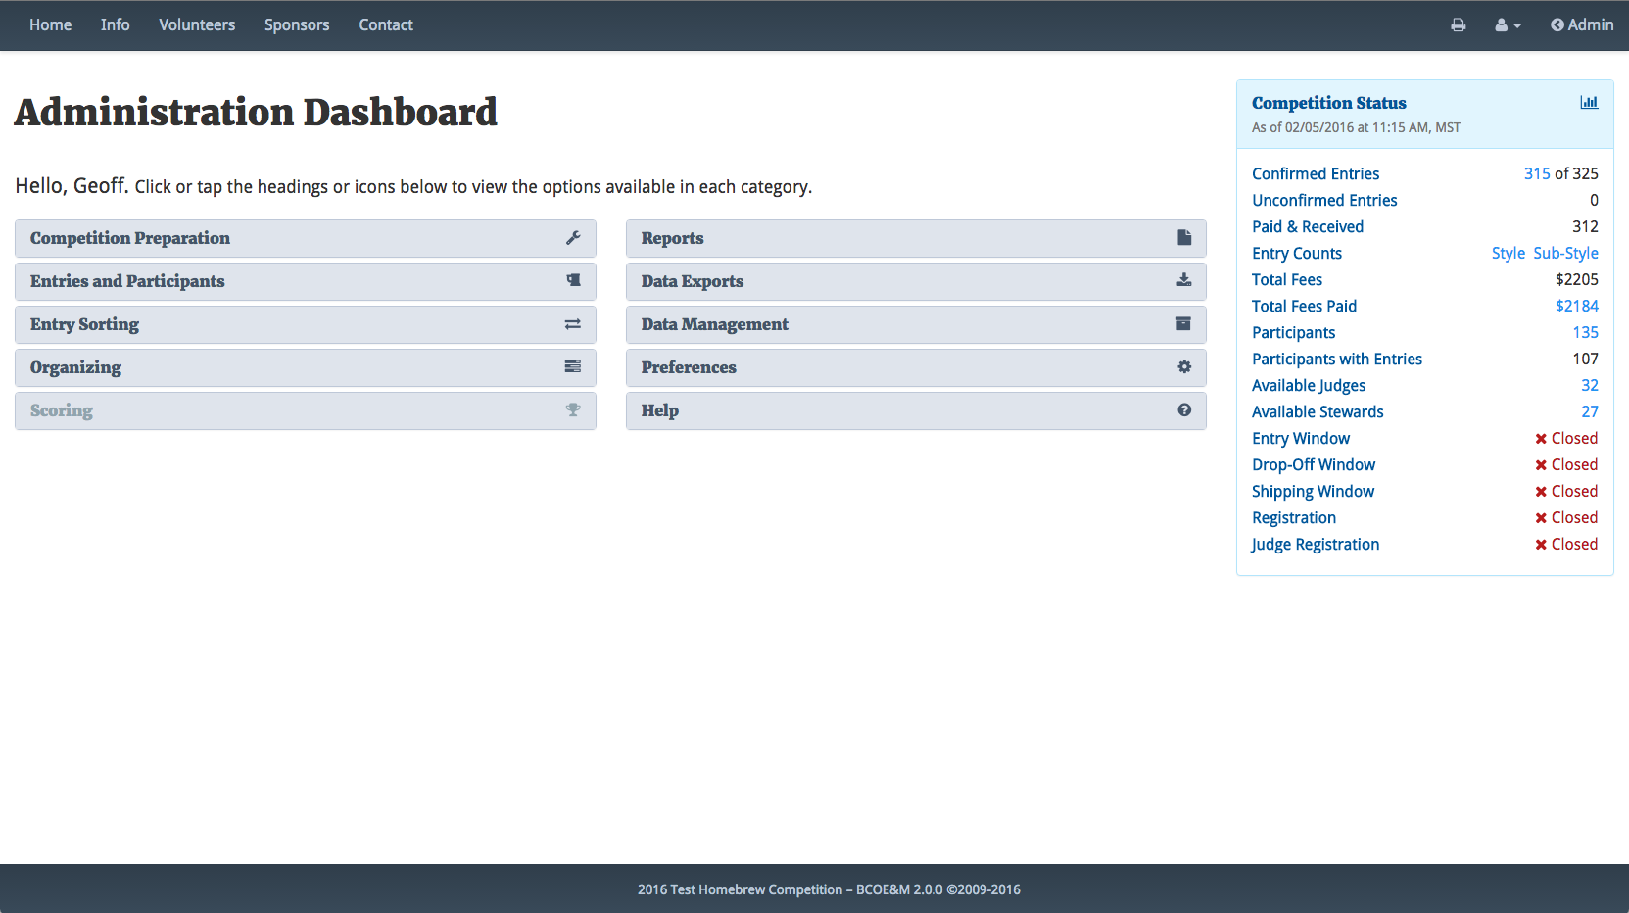This screenshot has height=913, width=1629.
Task: Click the Entry Sorting exchange arrows icon
Action: coord(573,324)
